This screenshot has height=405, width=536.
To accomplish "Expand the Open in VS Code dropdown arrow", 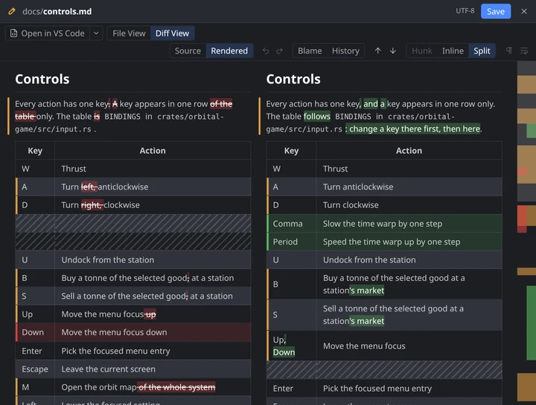I will click(x=96, y=33).
